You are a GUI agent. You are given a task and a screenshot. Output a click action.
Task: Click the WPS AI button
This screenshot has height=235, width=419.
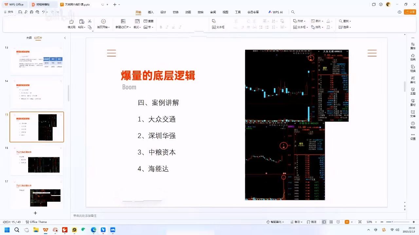(x=276, y=12)
